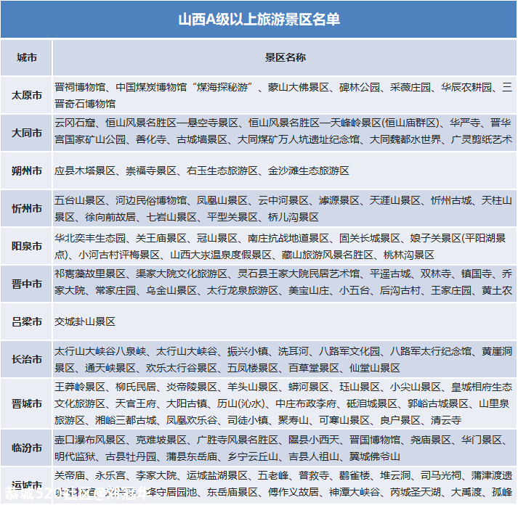Click 普救寺 in the 运城市 row
Screen dimensions: 518x505
click(314, 475)
